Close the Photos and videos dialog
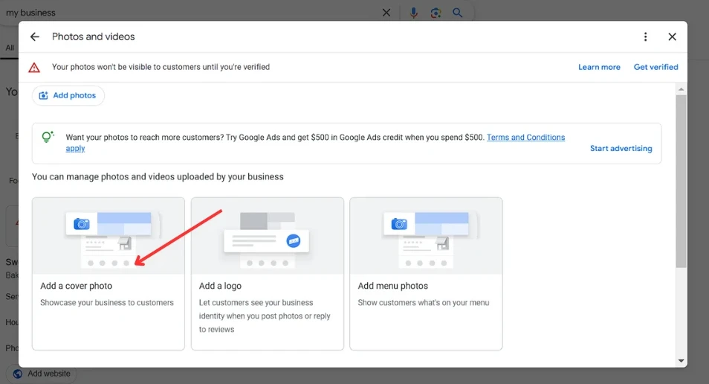This screenshot has width=709, height=384. [672, 36]
